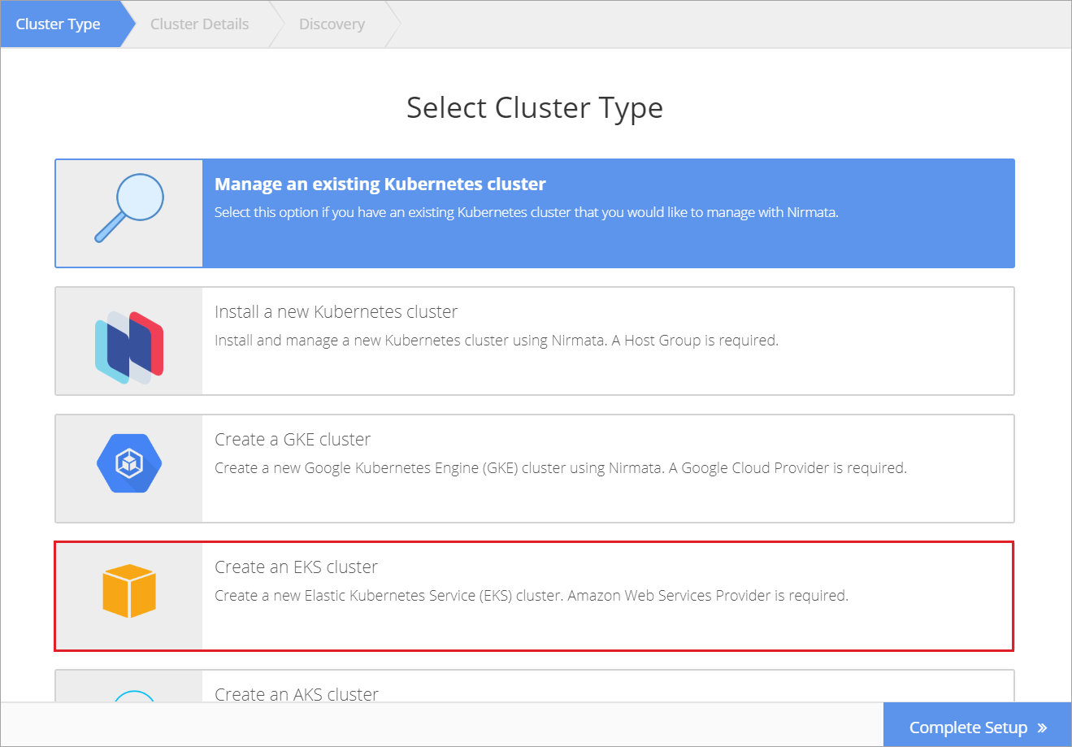This screenshot has height=747, width=1072.
Task: Choose Create an AKS cluster option
Action: coord(535,686)
